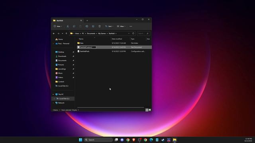Select This PC in navigation pane
The image size is (255, 143).
coord(61,95)
